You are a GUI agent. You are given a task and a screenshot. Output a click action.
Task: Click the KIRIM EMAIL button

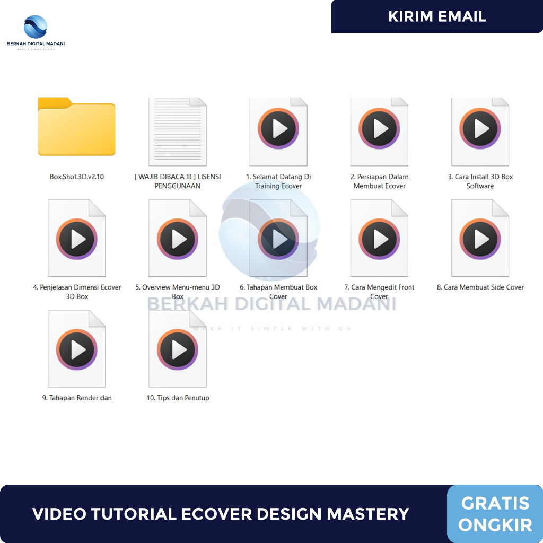pos(437,16)
